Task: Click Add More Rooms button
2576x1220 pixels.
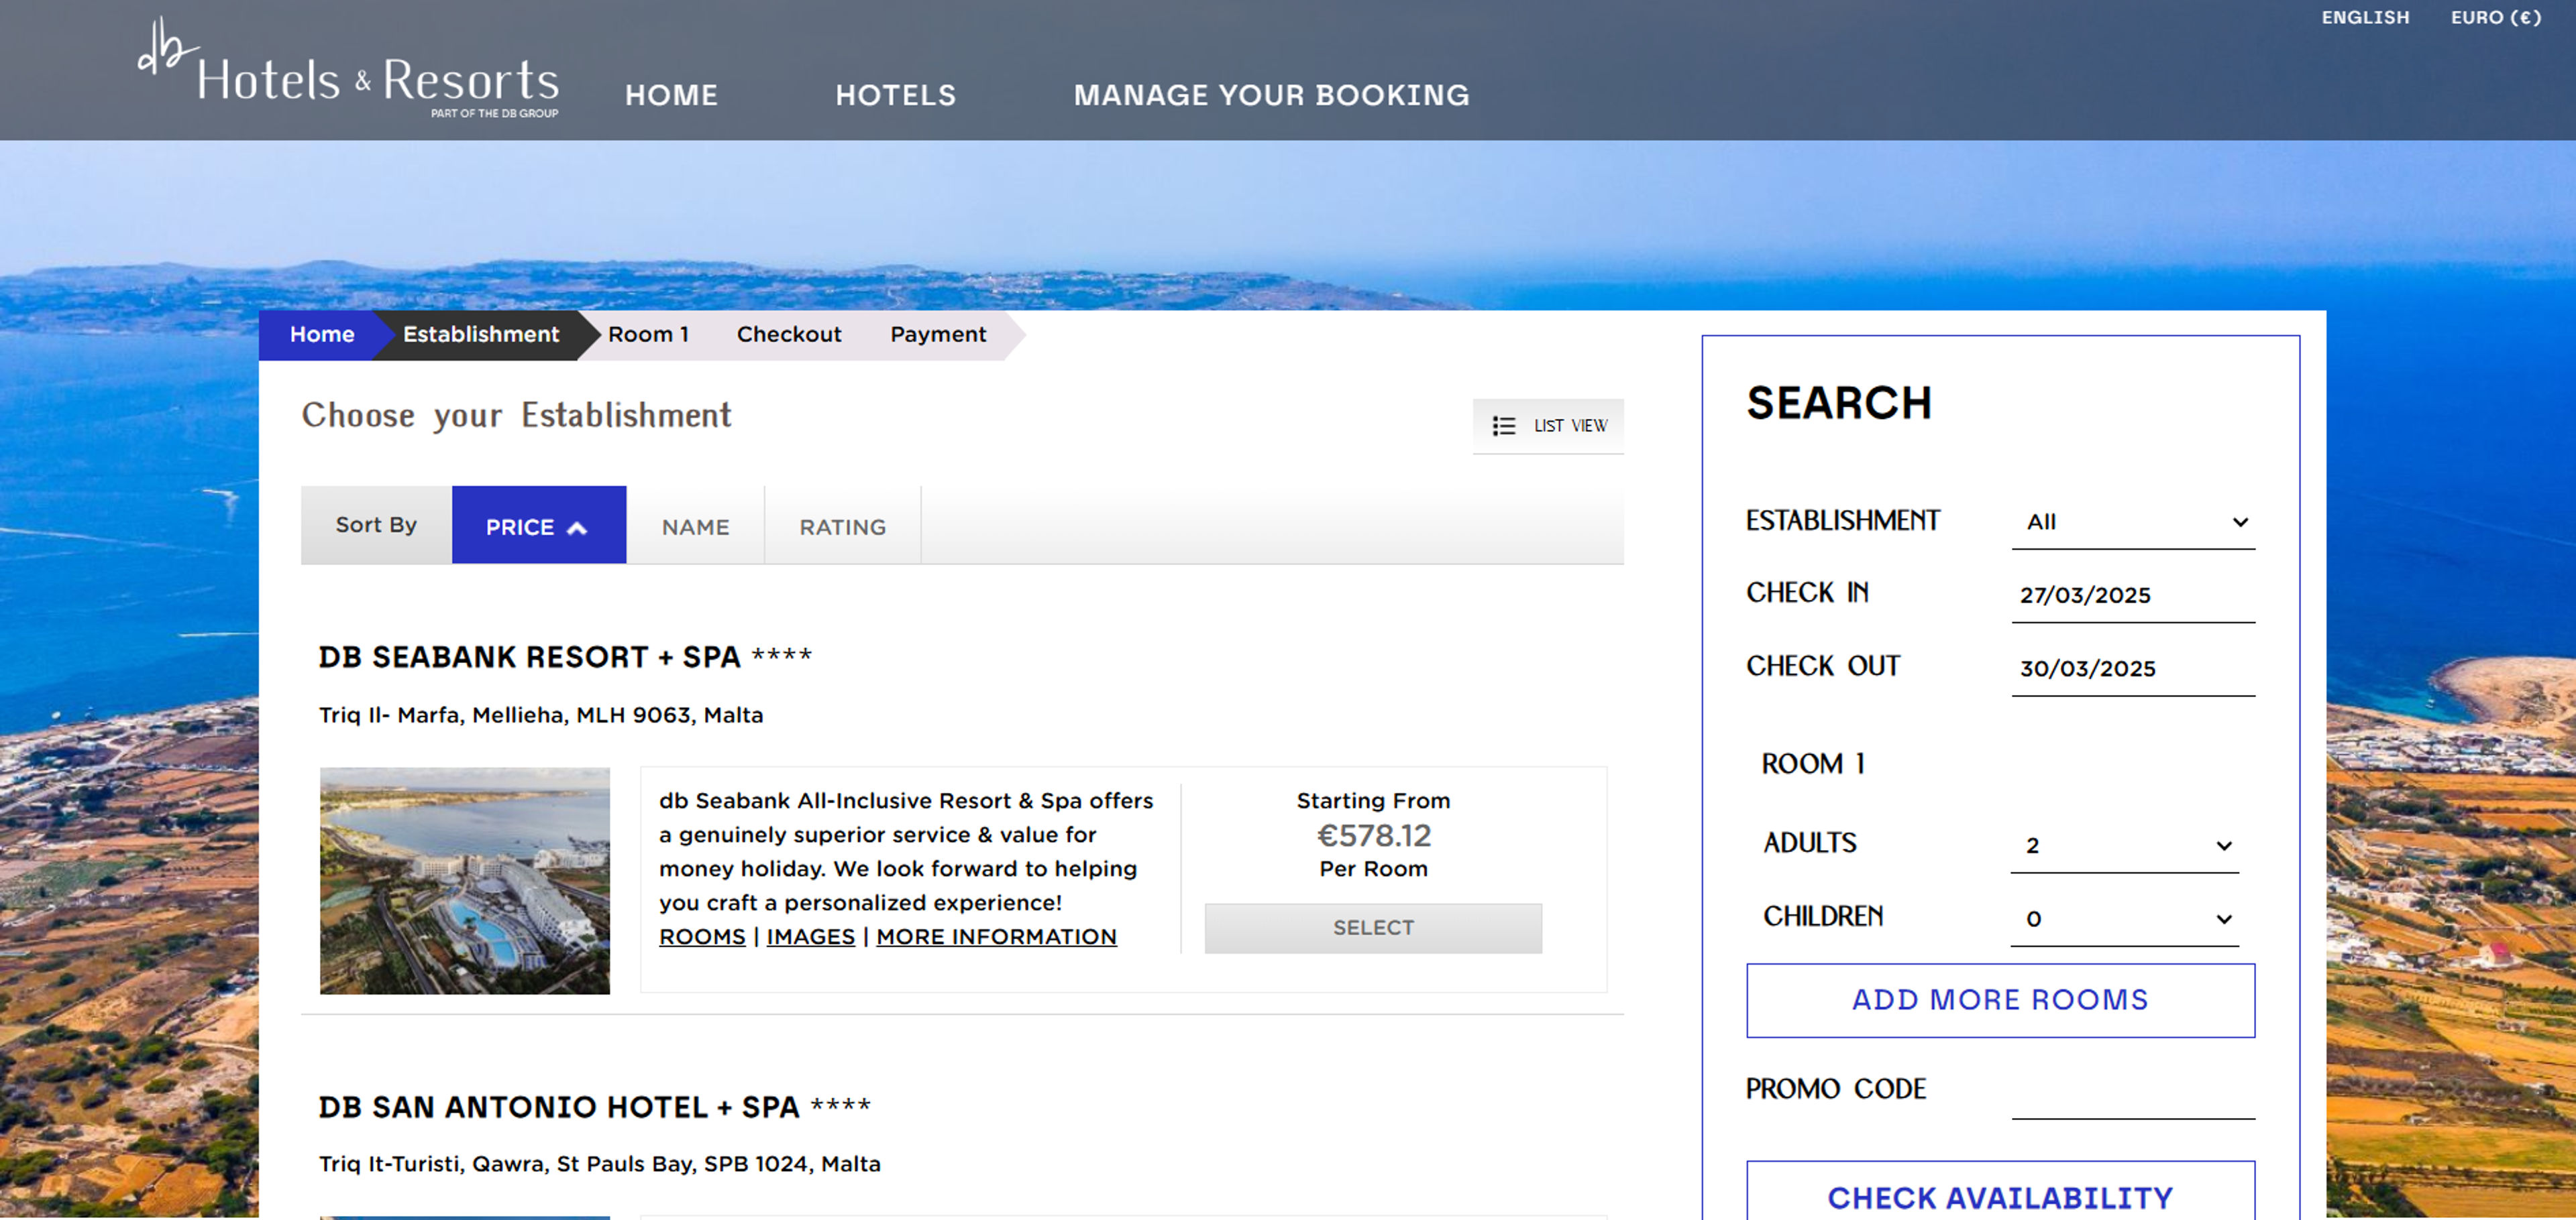Action: pos(1999,1000)
